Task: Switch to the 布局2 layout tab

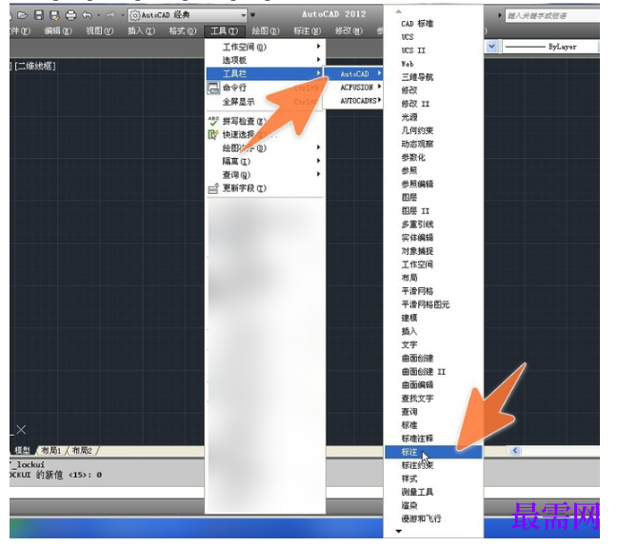Action: point(83,451)
